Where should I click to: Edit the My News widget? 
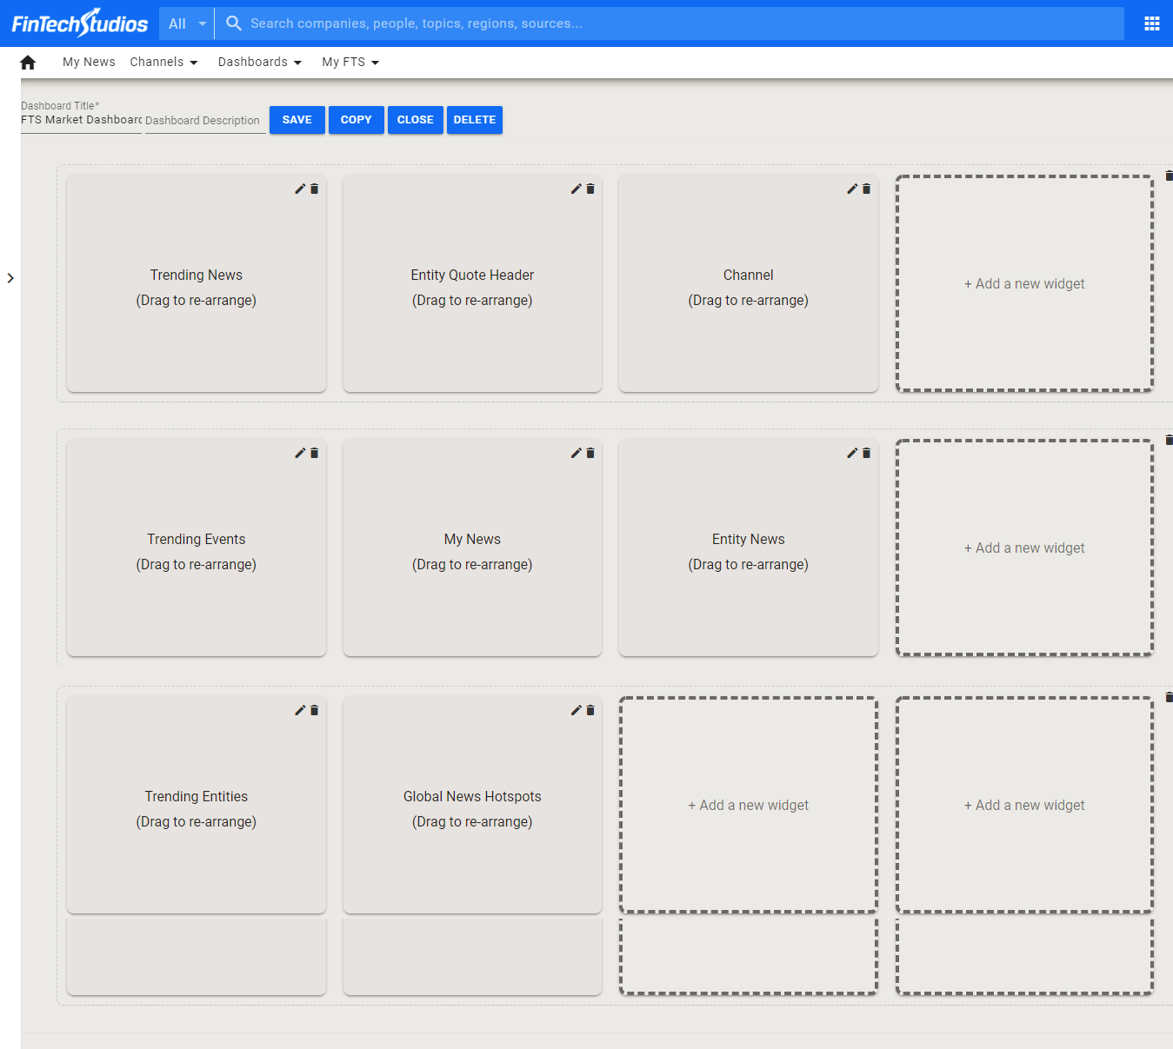point(576,453)
